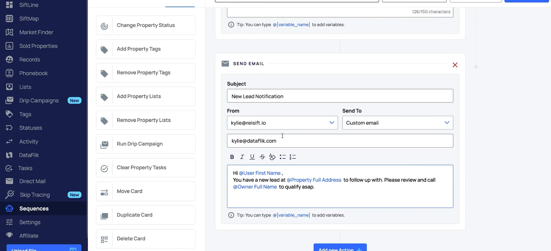Image resolution: width=551 pixels, height=251 pixels.
Task: Click the Lists sidebar icon
Action: click(9, 87)
